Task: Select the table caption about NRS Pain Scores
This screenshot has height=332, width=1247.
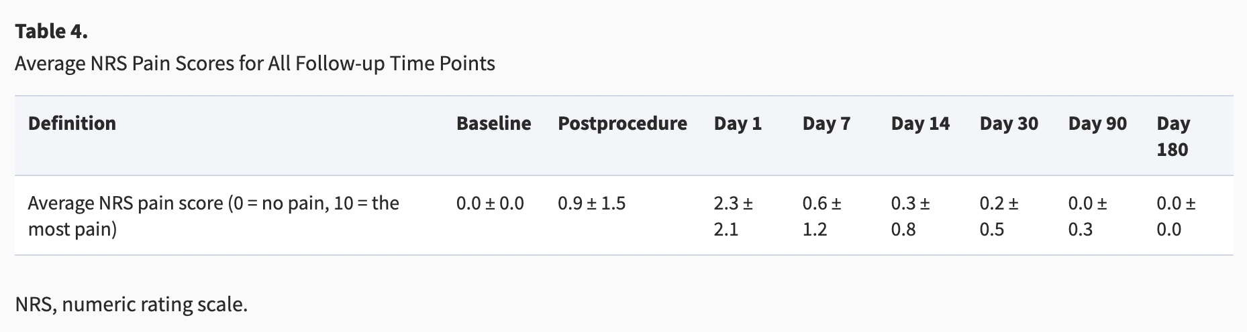Action: 254,64
